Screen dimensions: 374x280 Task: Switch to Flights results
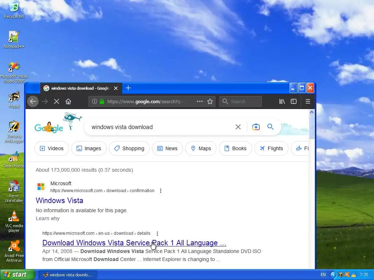point(271,148)
